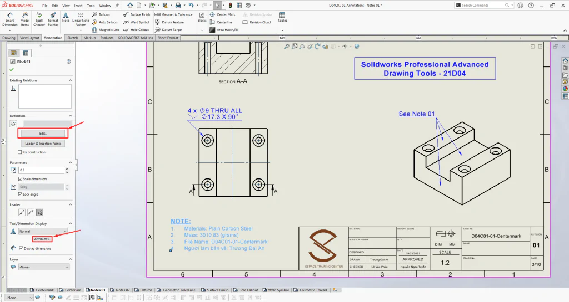Click the Model Items tool

point(24,19)
